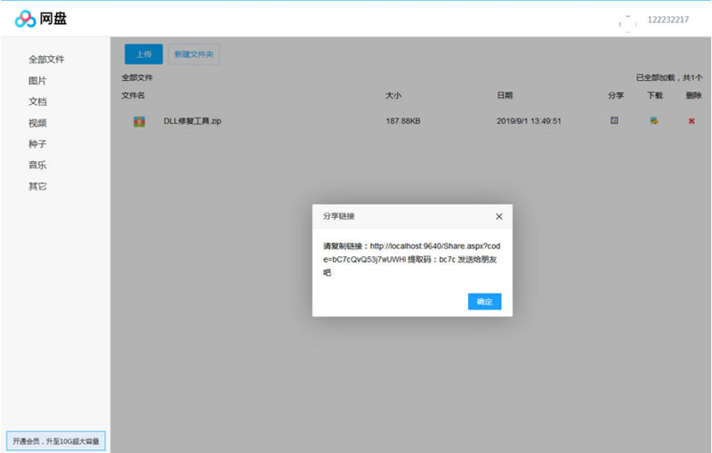
Task: Click the date 2019/9/1 13:49:51
Action: (x=529, y=121)
